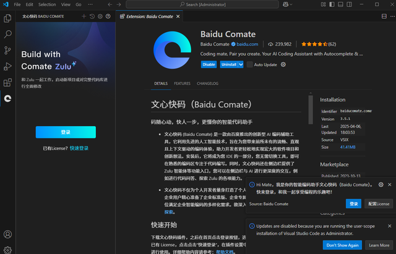Click the search command center box

pyautogui.click(x=202, y=4)
